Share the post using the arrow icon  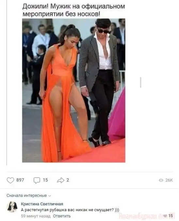click(x=61, y=180)
